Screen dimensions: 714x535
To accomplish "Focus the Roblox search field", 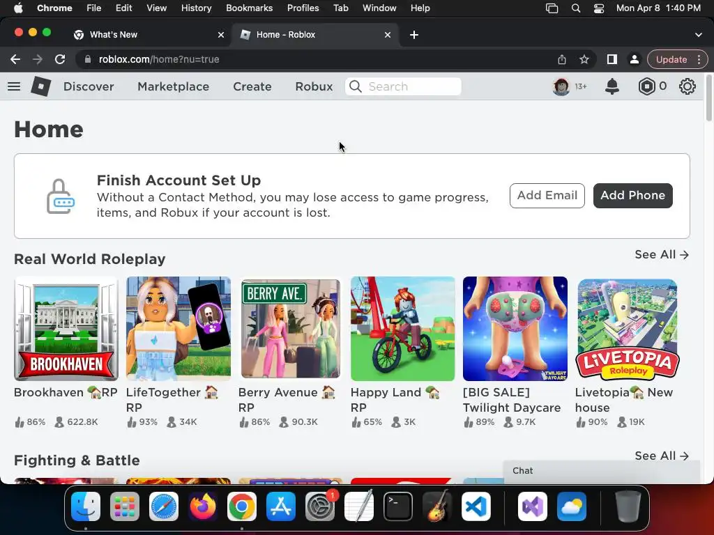I will pyautogui.click(x=403, y=86).
